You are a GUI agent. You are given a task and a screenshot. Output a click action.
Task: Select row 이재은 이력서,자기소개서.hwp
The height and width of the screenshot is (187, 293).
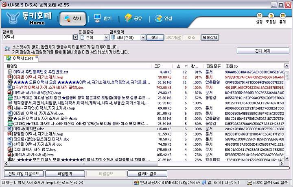click(144, 77)
